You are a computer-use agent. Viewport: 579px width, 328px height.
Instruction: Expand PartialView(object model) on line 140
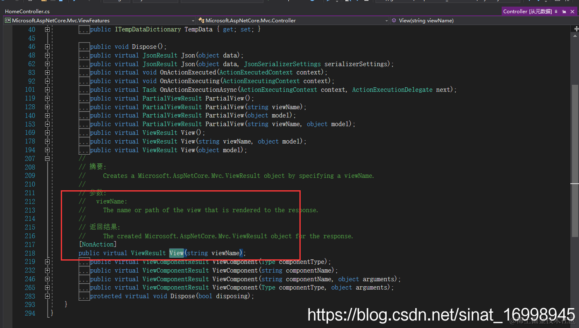[x=47, y=115]
